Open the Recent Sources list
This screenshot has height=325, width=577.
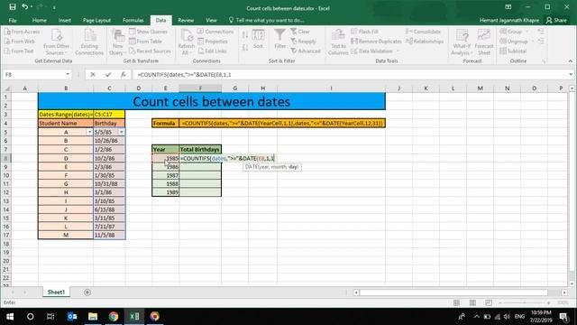[150, 51]
